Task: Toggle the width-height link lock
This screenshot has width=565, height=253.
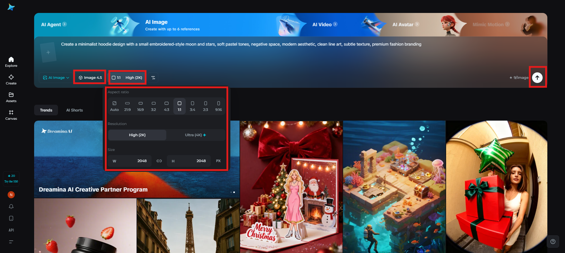Action: (x=159, y=161)
